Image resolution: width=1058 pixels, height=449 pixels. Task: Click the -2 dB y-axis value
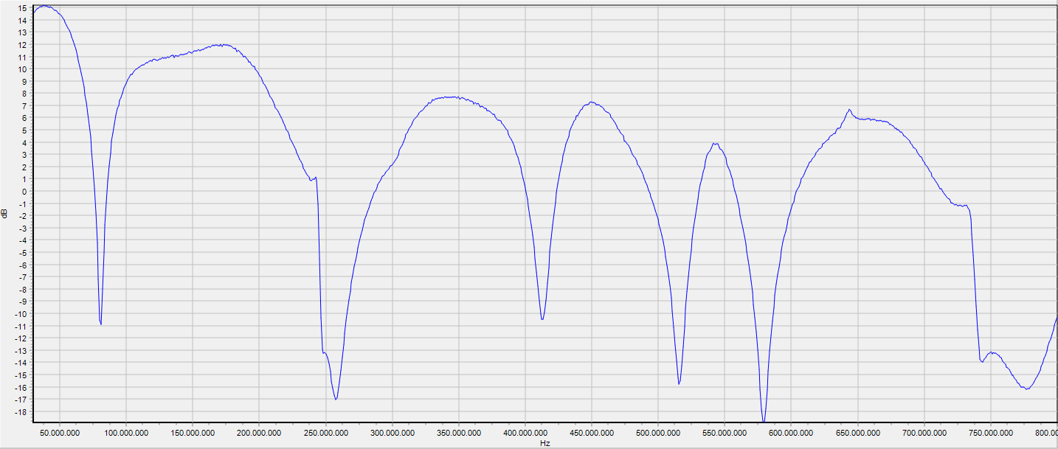tap(24, 216)
